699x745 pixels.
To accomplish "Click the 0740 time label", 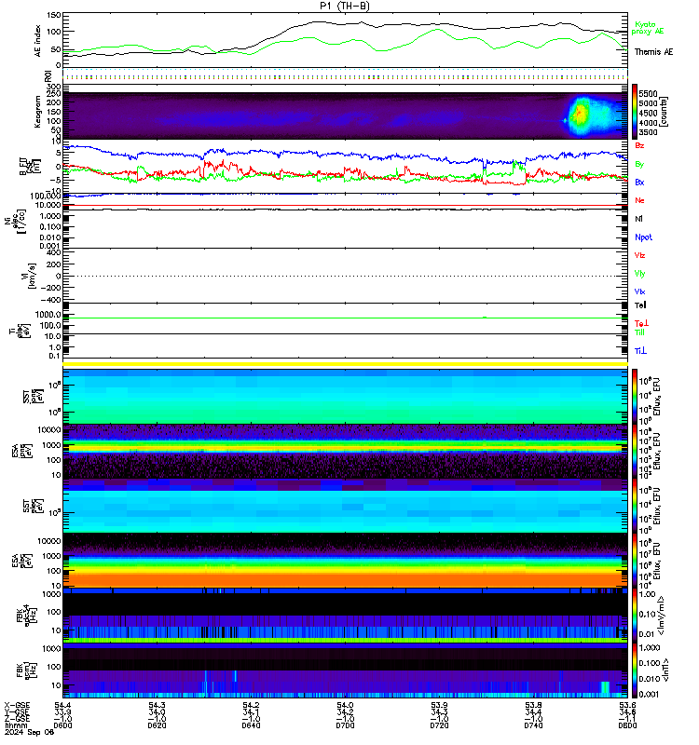I will tap(533, 725).
